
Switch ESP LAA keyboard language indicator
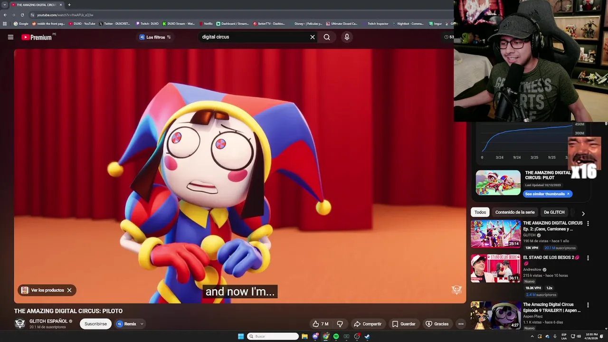pos(564,336)
